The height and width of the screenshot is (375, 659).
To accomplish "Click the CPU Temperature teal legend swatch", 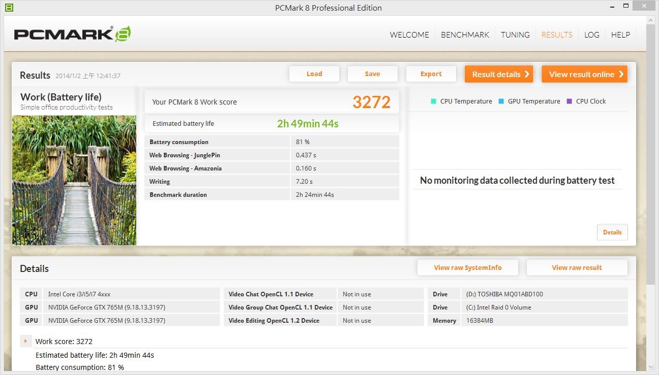I will point(433,101).
